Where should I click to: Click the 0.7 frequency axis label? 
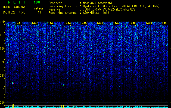pos(2,89)
